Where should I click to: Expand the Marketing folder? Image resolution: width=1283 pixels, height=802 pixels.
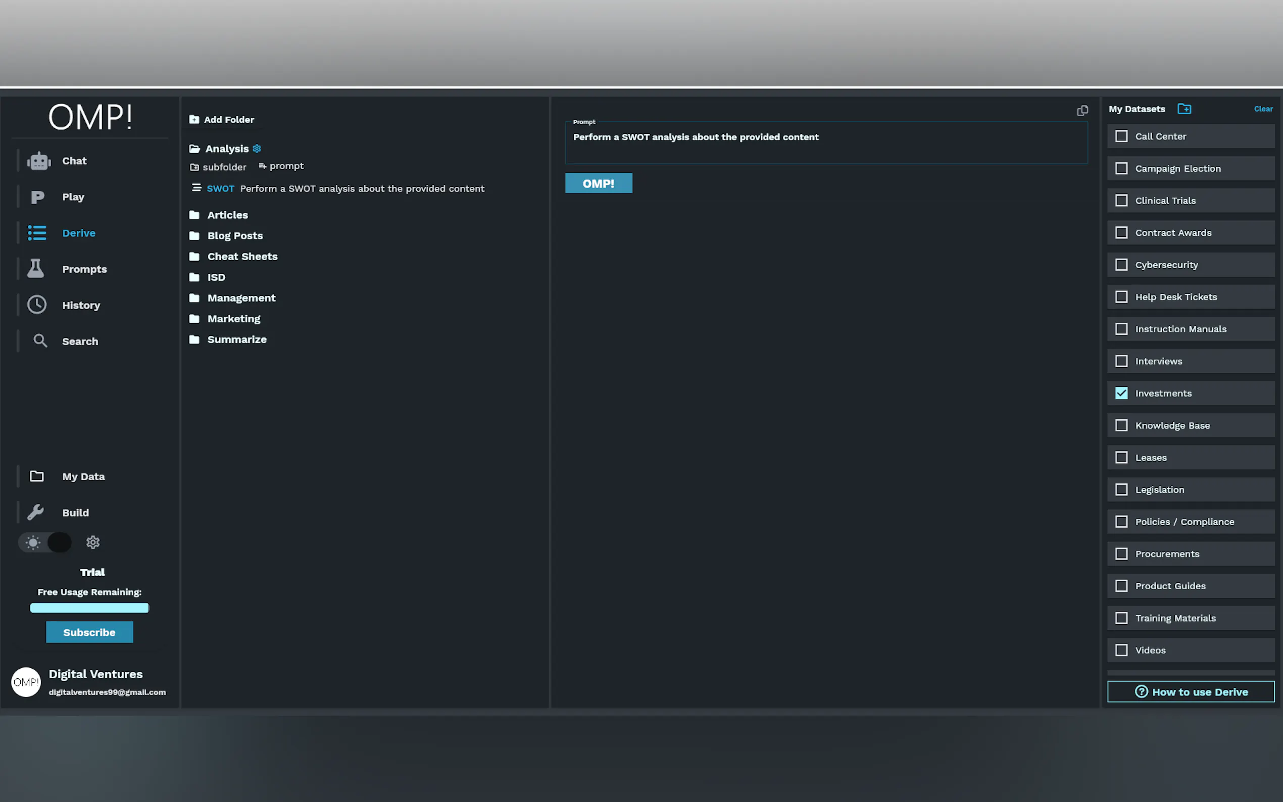pyautogui.click(x=233, y=319)
